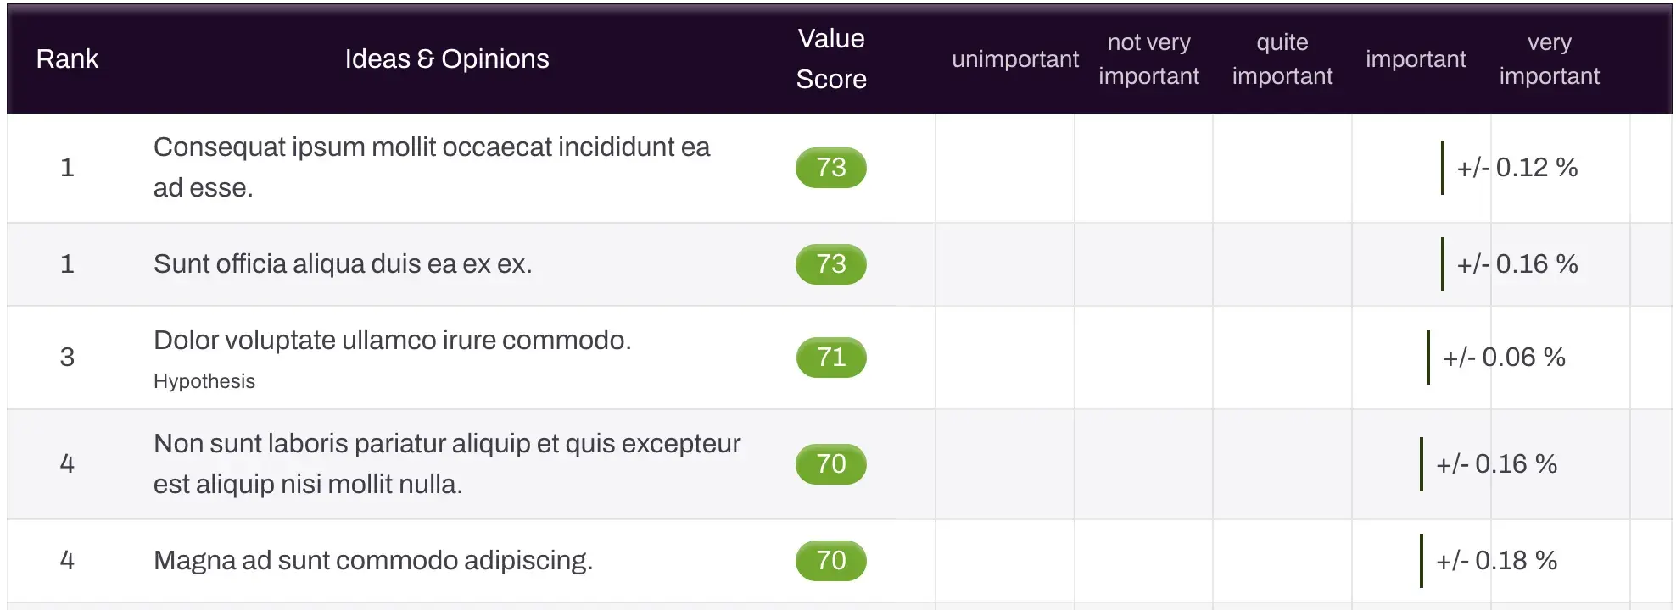Click the Ideas & Opinions column header
The image size is (1676, 610).
[447, 58]
